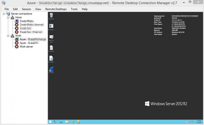This screenshot has height=125, width=204.
Task: Open Internet Explorer from the remote taskbar
Action: [72, 122]
